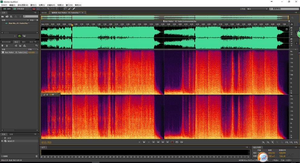Viewport: 300px width, 163px height.
Task: Open editor file dropdown for 01. Faded.flac
Action: pyautogui.click(x=83, y=13)
